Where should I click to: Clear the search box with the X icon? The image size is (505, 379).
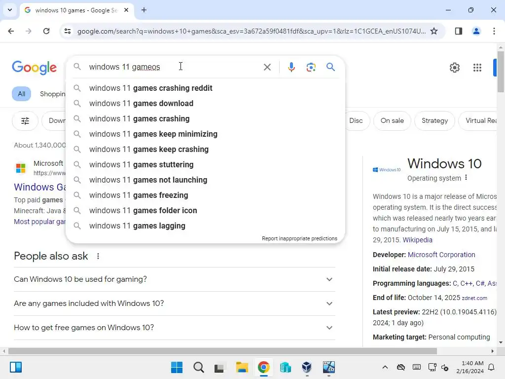(267, 67)
